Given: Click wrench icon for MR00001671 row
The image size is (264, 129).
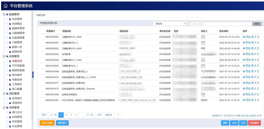Looking at the screenshot, I should 255,83.
